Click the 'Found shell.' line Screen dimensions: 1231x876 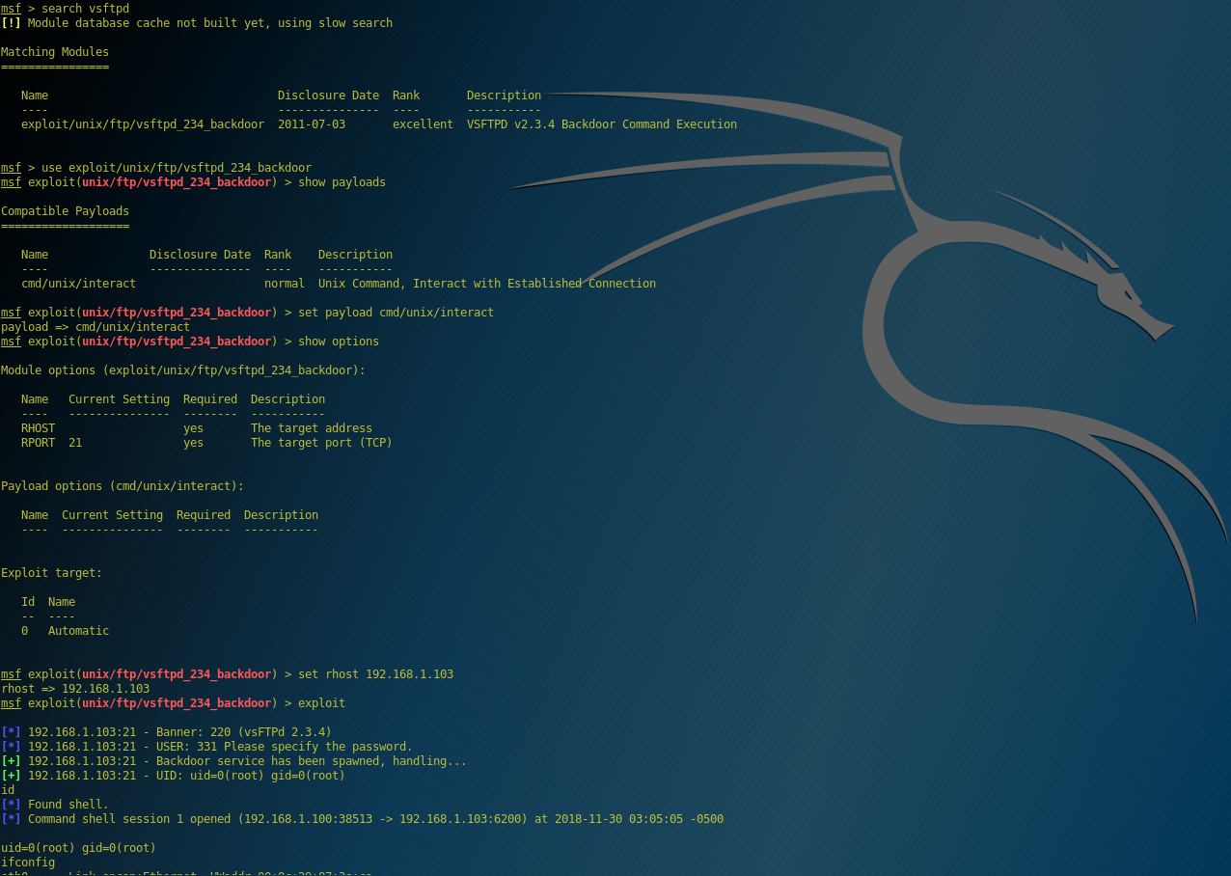55,805
